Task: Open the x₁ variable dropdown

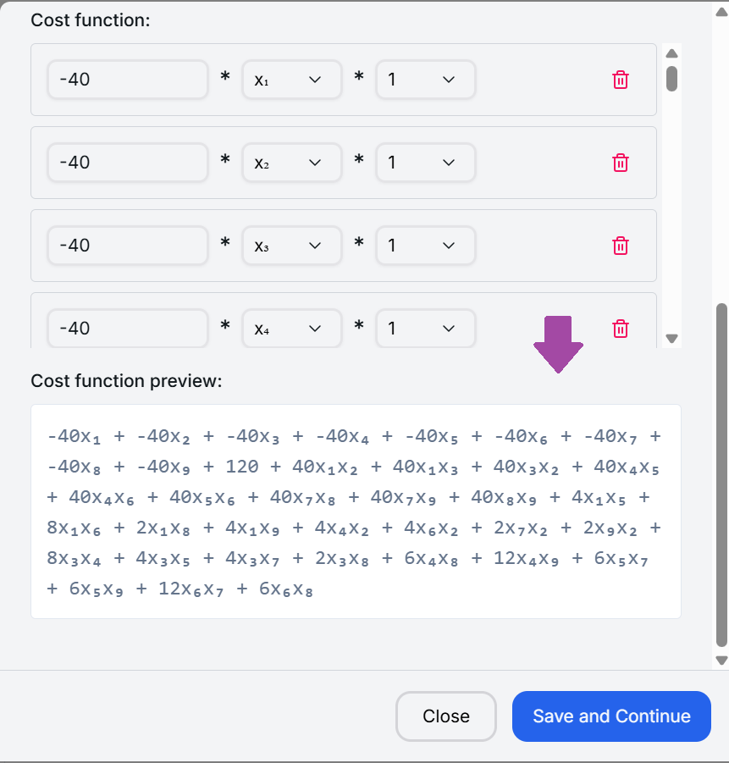Action: pos(291,80)
